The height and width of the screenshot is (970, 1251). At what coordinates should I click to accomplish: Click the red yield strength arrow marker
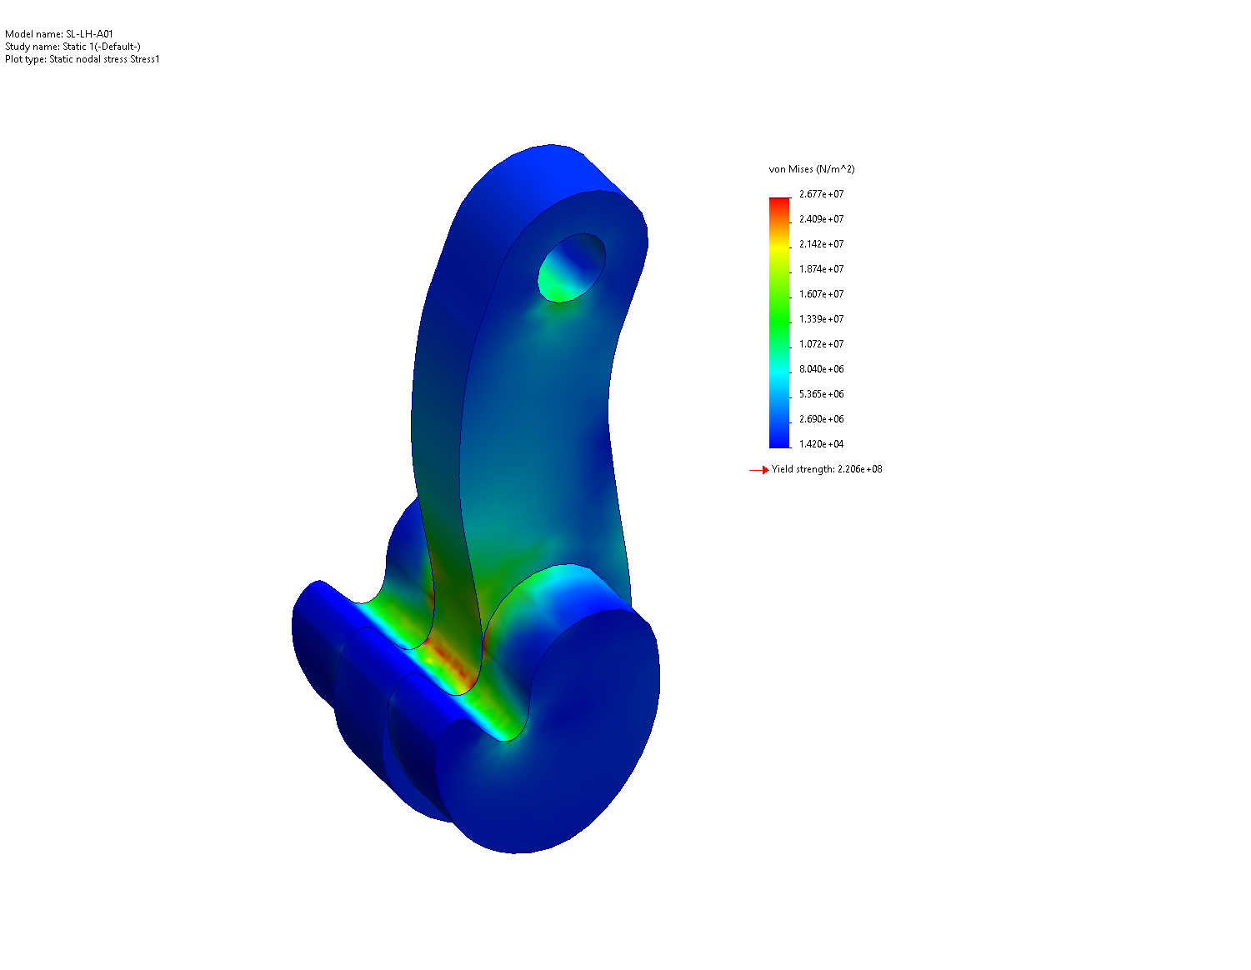tap(758, 470)
